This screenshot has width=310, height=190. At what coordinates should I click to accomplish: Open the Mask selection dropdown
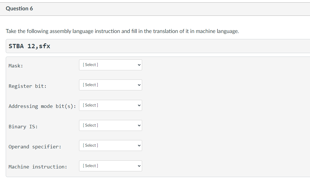[110, 65]
